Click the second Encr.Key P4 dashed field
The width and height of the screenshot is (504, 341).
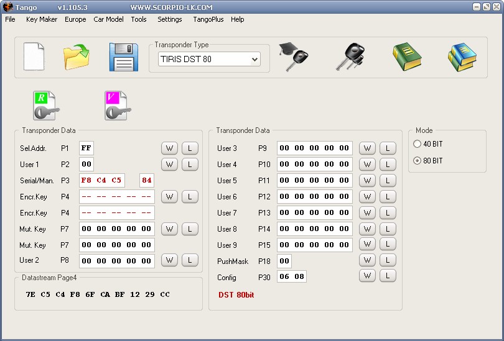(x=117, y=212)
